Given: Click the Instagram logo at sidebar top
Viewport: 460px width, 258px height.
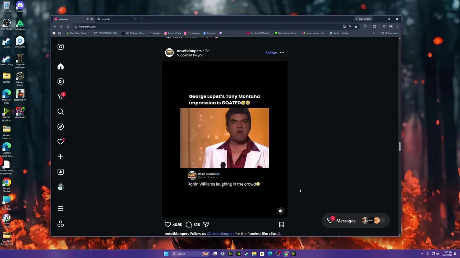Looking at the screenshot, I should point(60,47).
